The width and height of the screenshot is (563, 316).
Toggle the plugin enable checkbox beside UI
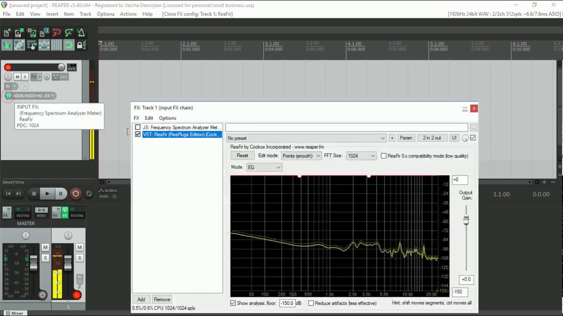(x=473, y=138)
